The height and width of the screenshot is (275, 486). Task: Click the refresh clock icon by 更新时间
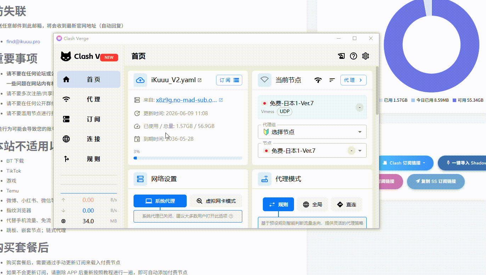point(137,113)
